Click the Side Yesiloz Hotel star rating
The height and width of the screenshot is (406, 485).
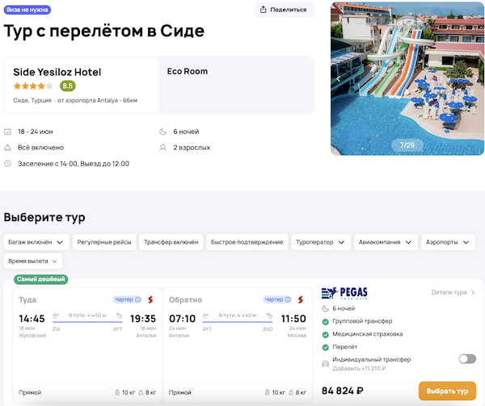pos(32,86)
